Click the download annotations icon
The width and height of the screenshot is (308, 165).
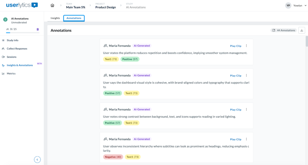pyautogui.click(x=302, y=30)
